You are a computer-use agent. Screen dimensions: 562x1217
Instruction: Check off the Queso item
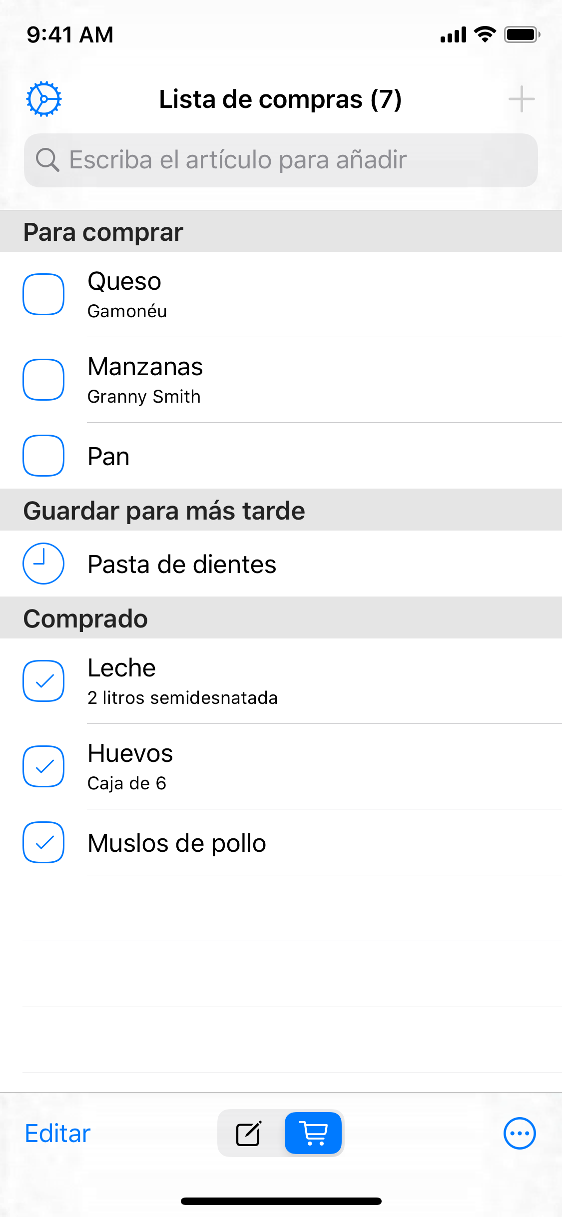43,294
